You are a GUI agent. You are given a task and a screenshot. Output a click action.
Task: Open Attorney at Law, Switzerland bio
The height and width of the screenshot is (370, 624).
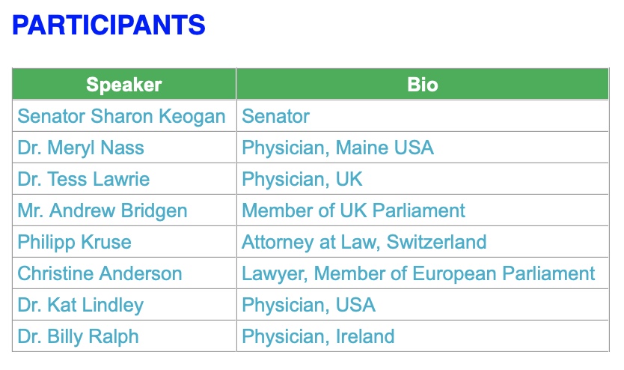(364, 242)
